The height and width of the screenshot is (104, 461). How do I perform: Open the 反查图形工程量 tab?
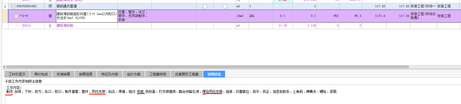187,74
